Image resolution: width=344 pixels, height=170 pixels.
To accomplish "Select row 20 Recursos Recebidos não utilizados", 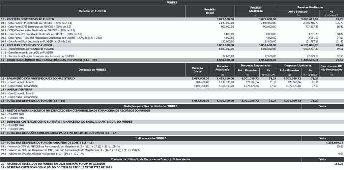I will click(x=172, y=164).
